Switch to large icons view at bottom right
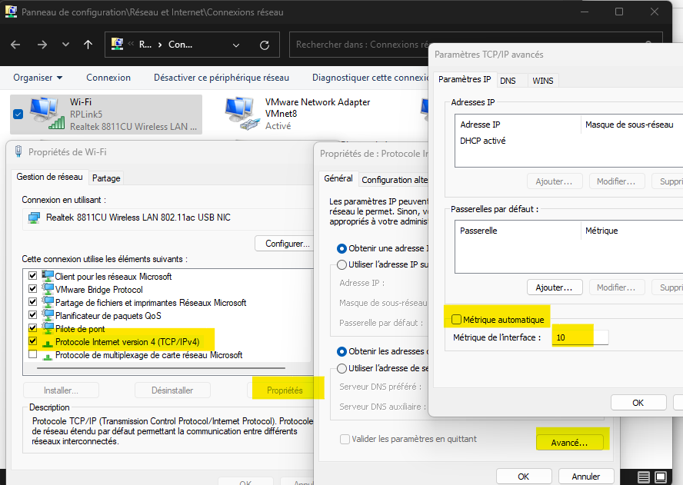The width and height of the screenshot is (683, 485). [x=661, y=477]
